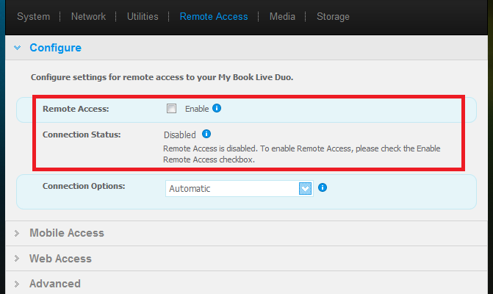Screen dimensions: 493x294
Task: Switch to the System tab
Action: click(x=34, y=16)
